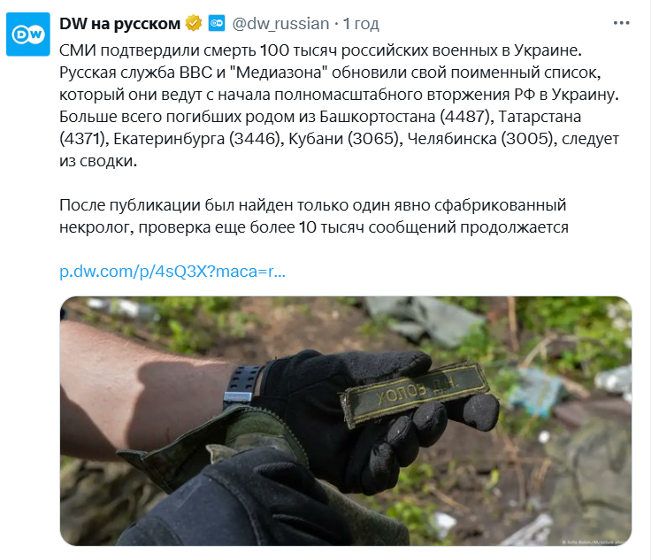Click the 'из сводки.' line
Viewport: 659px width, 560px height.
[x=98, y=161]
